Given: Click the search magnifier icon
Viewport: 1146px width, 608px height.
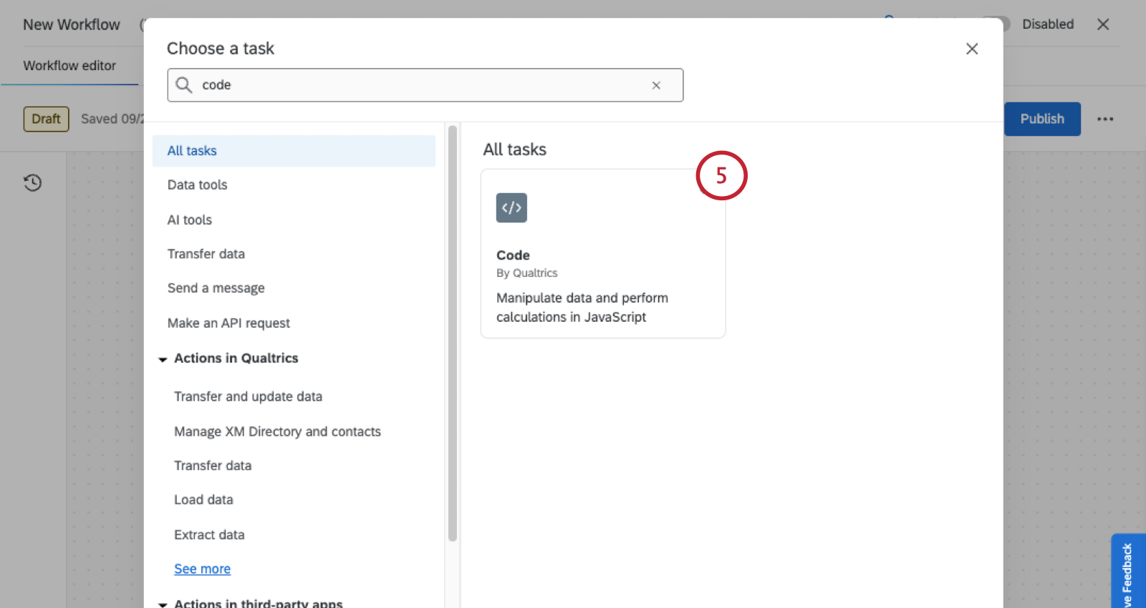Looking at the screenshot, I should 184,85.
